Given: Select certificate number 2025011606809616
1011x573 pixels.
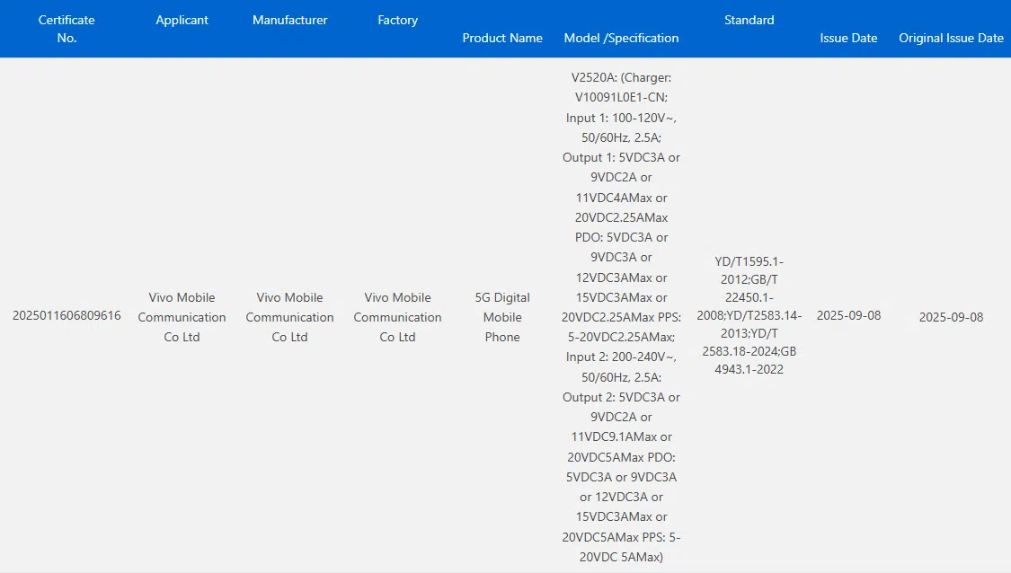Looking at the screenshot, I should pyautogui.click(x=67, y=316).
